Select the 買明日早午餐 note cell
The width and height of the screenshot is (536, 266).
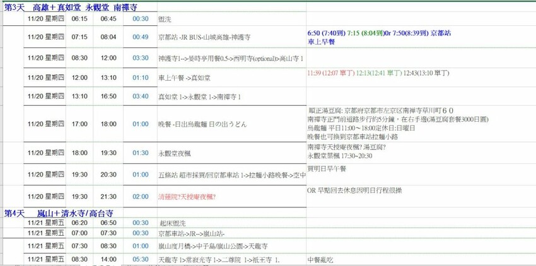[x=326, y=169]
